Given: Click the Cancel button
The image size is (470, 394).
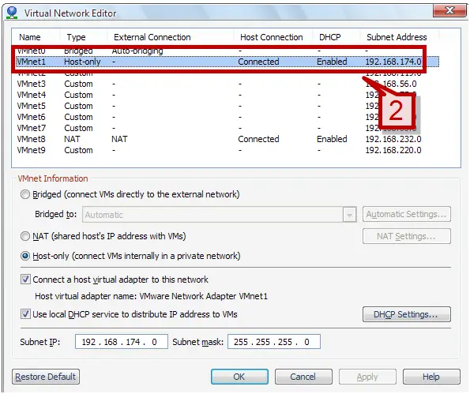Looking at the screenshot, I should [x=303, y=377].
